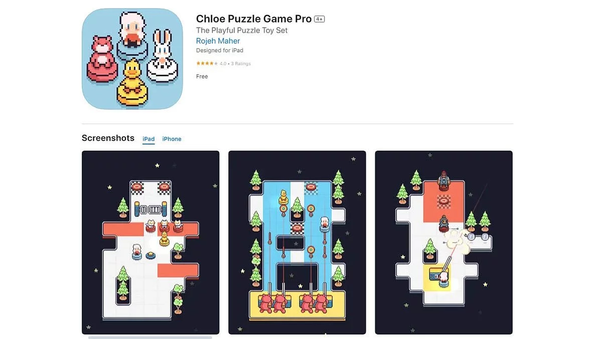Click the yellow duck in the second screenshot

point(283,196)
